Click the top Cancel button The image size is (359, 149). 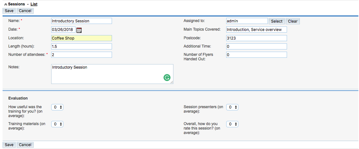(x=25, y=11)
